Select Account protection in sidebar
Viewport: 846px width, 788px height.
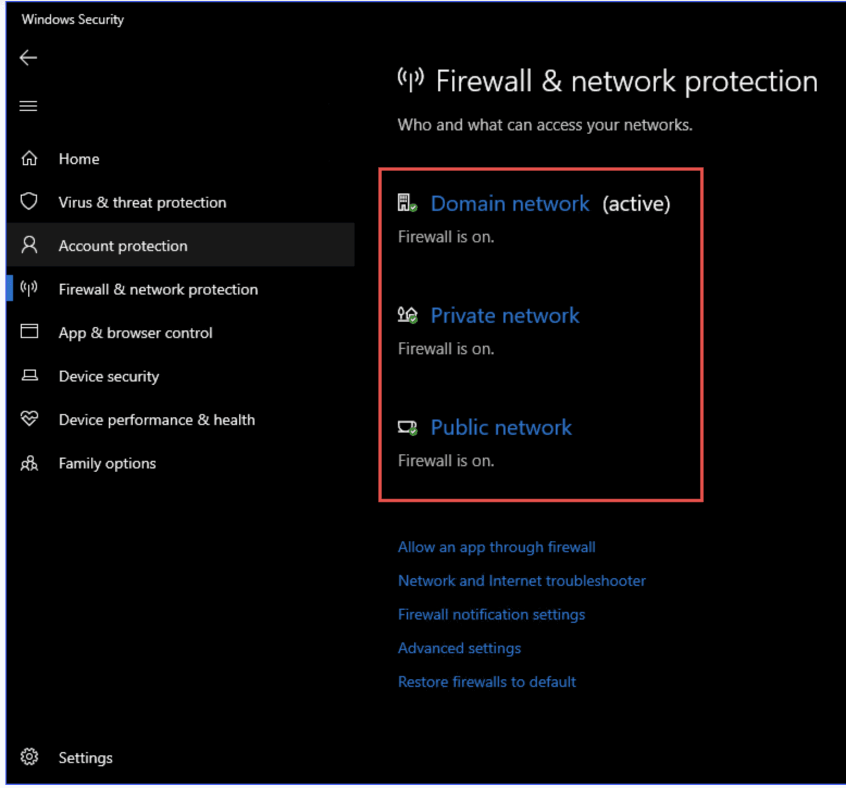[x=123, y=246]
